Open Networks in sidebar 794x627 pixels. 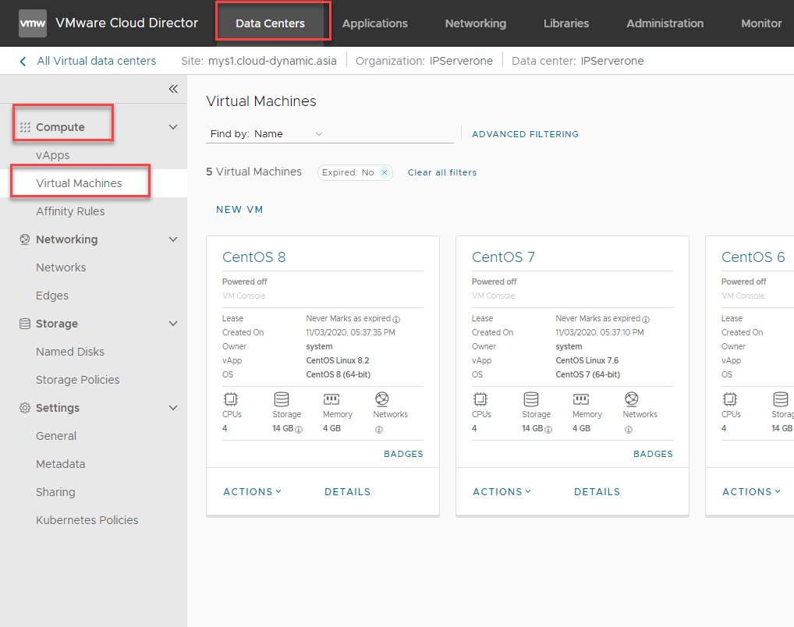61,267
